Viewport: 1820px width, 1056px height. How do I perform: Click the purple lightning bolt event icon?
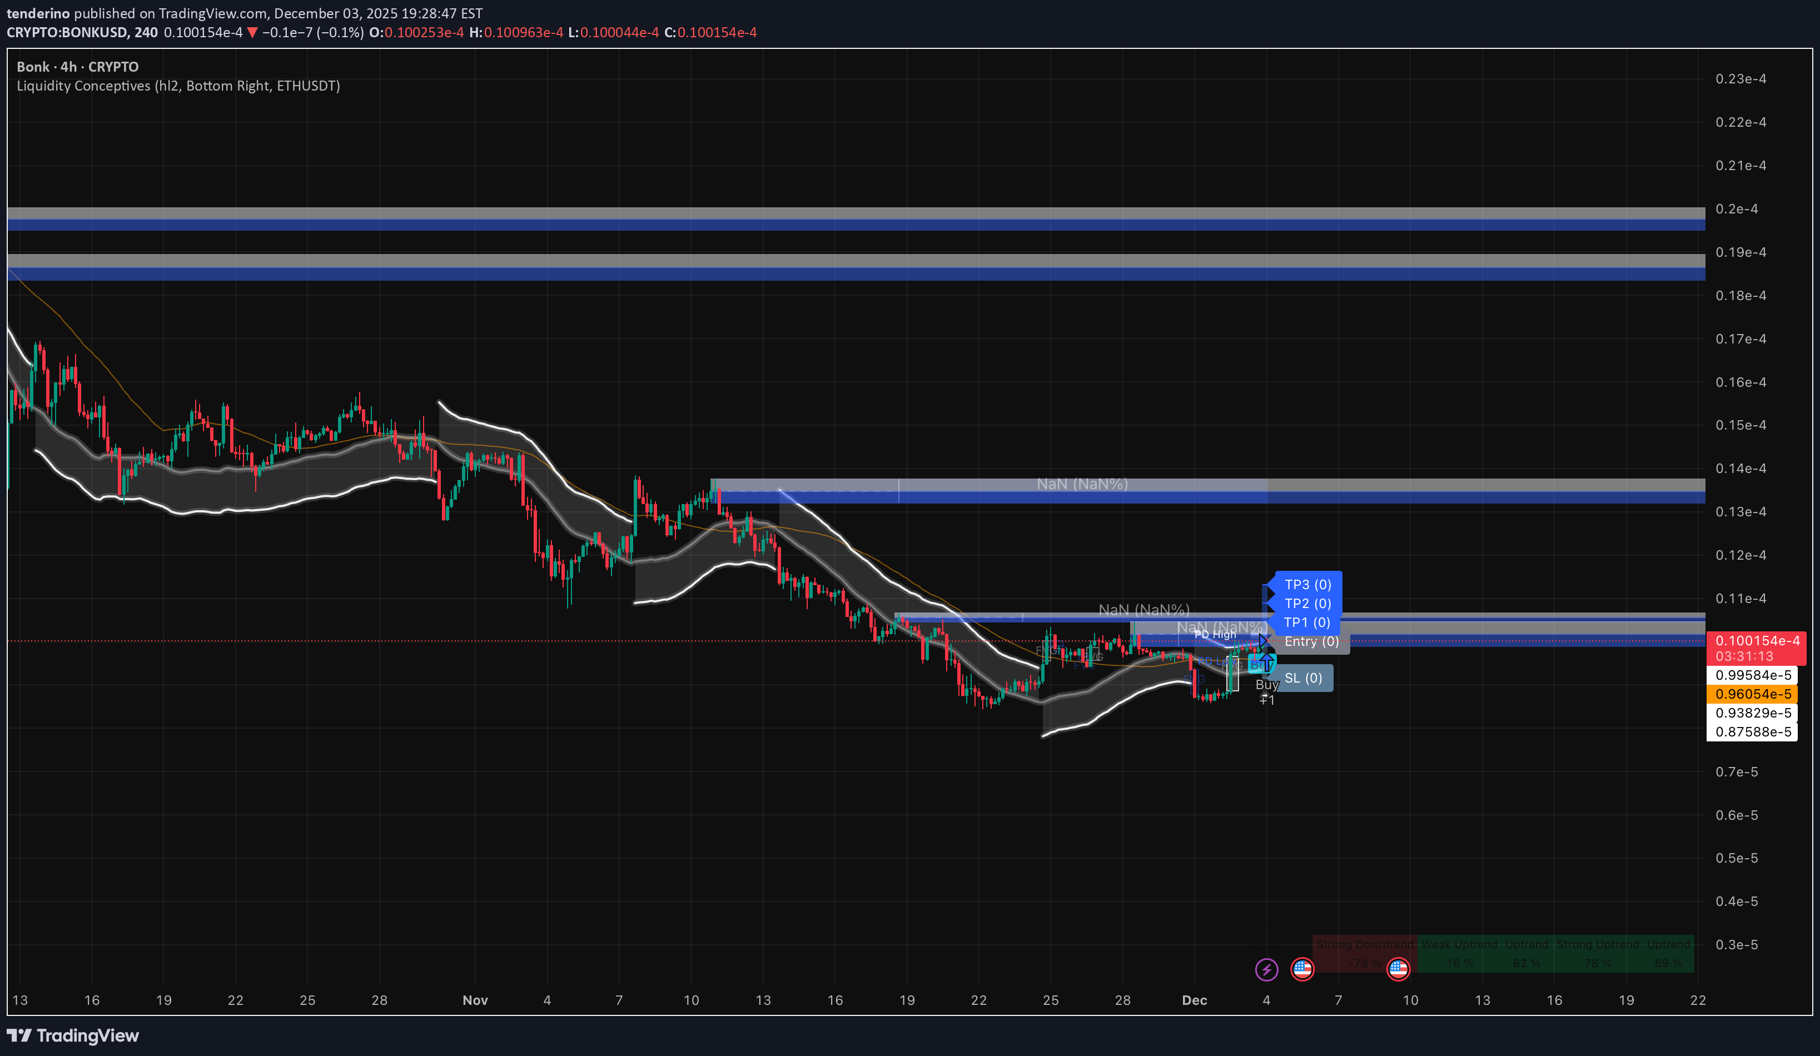1266,969
